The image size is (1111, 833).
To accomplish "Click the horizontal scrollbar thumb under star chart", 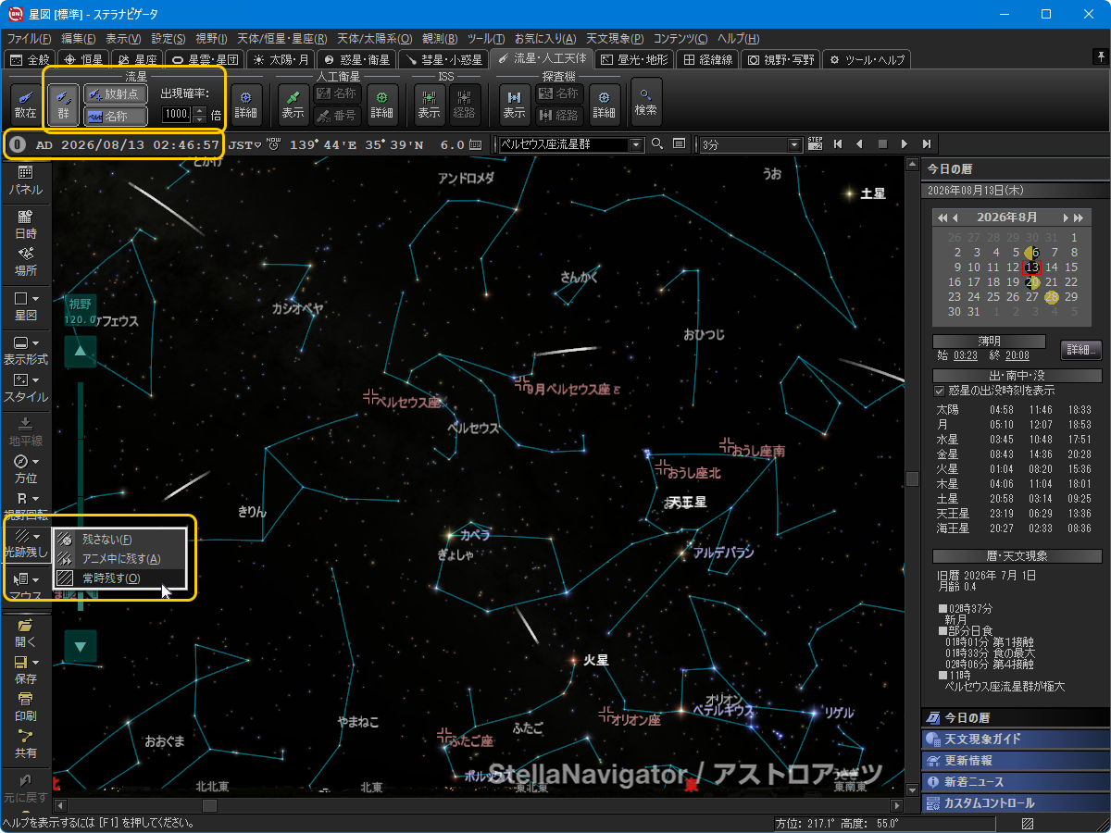I will 210,805.
